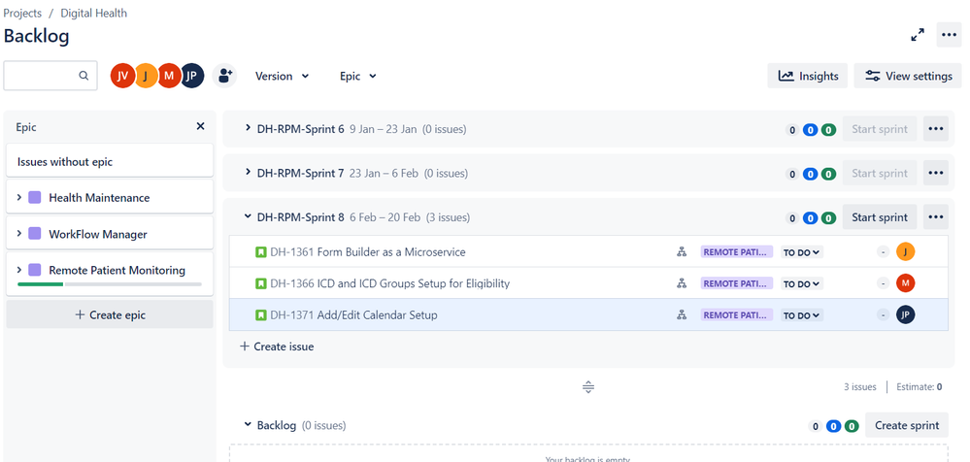
Task: Select the orange J avatar filter in toolbar
Action: point(146,76)
